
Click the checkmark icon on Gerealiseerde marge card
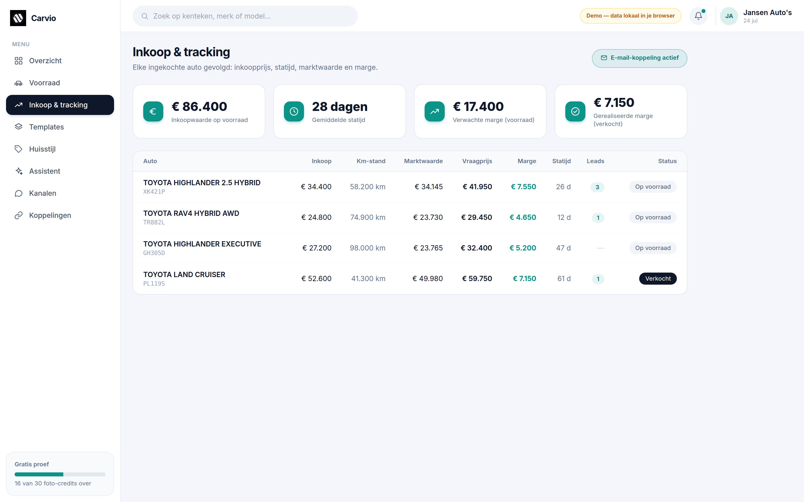(x=575, y=111)
